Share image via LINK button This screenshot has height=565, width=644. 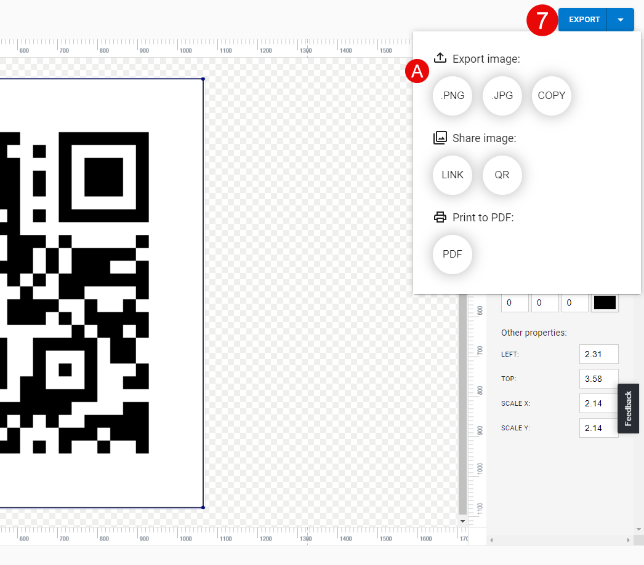point(453,175)
